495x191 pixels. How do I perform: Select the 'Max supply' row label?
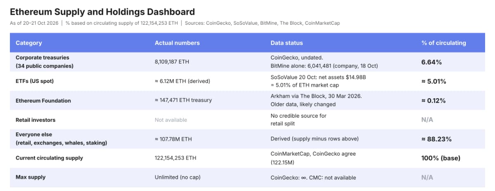point(31,177)
